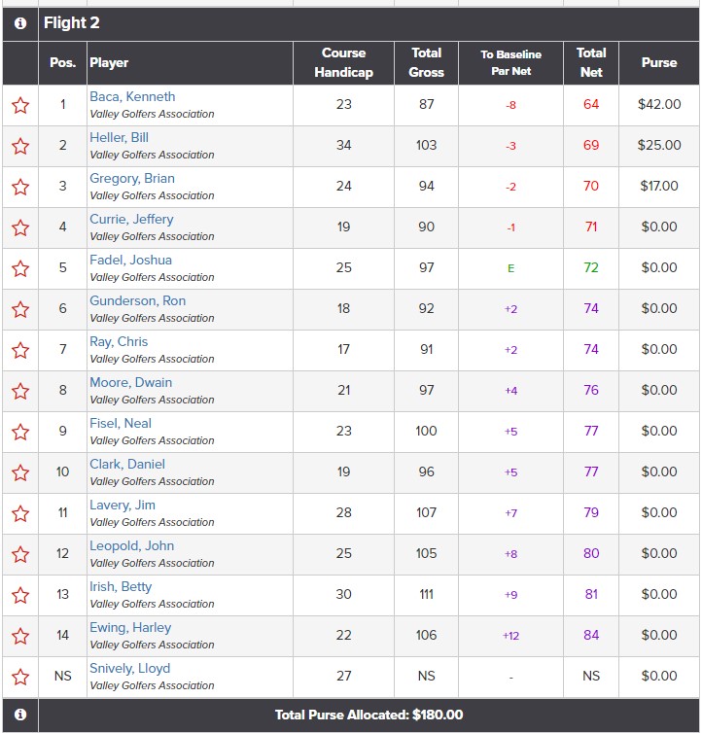Image resolution: width=702 pixels, height=733 pixels.
Task: Click the Purse column header
Action: tap(658, 62)
